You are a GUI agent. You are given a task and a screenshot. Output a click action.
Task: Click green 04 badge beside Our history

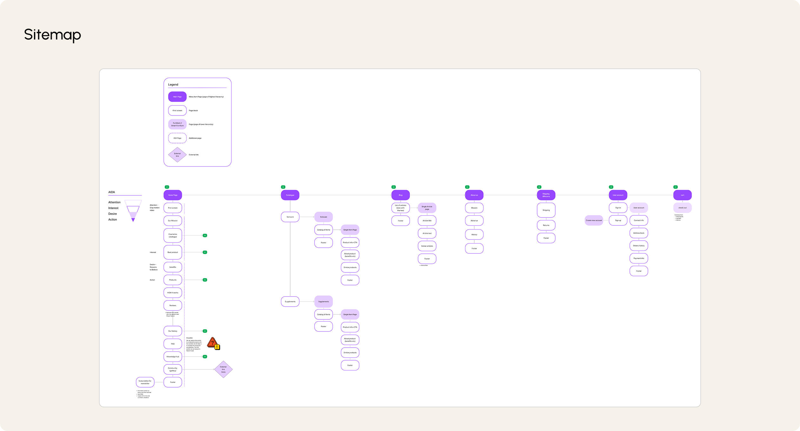[x=205, y=331]
